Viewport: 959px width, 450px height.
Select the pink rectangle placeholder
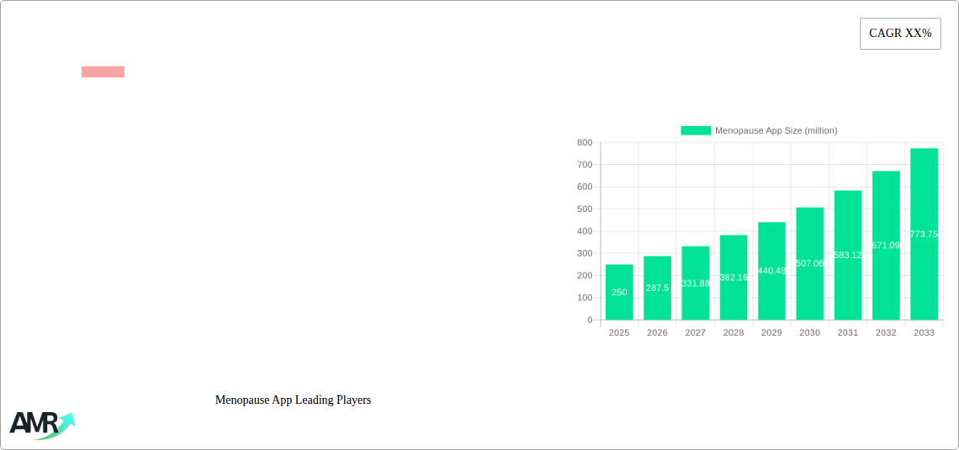pyautogui.click(x=103, y=71)
